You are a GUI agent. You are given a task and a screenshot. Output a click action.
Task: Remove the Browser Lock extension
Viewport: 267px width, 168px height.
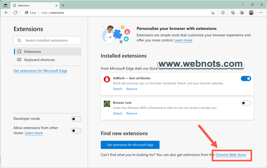(x=132, y=113)
